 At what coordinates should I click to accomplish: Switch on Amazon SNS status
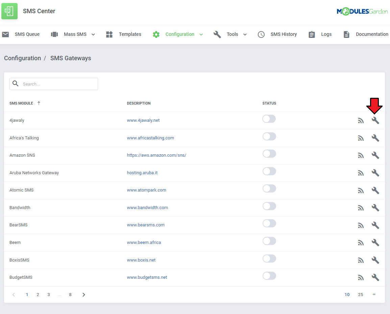(x=269, y=154)
